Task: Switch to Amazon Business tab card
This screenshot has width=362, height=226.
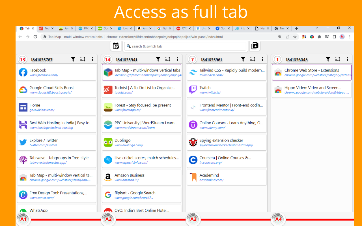Action: (142, 177)
